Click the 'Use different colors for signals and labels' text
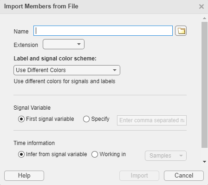 (65, 81)
